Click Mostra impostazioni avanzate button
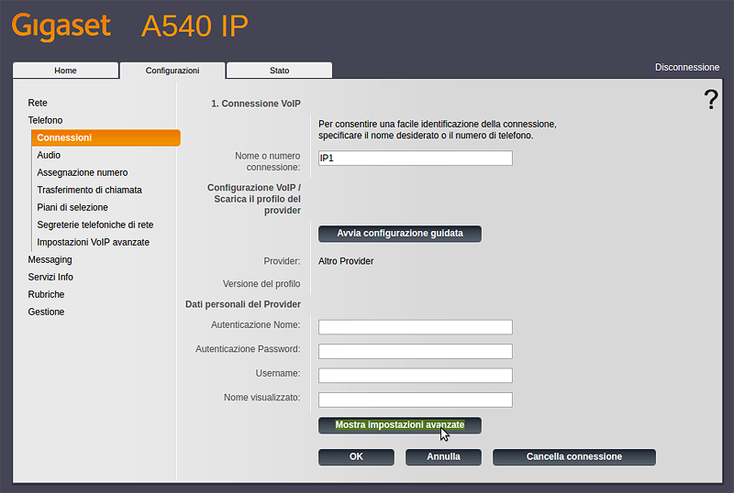Screen dimensions: 734x493 pos(400,425)
